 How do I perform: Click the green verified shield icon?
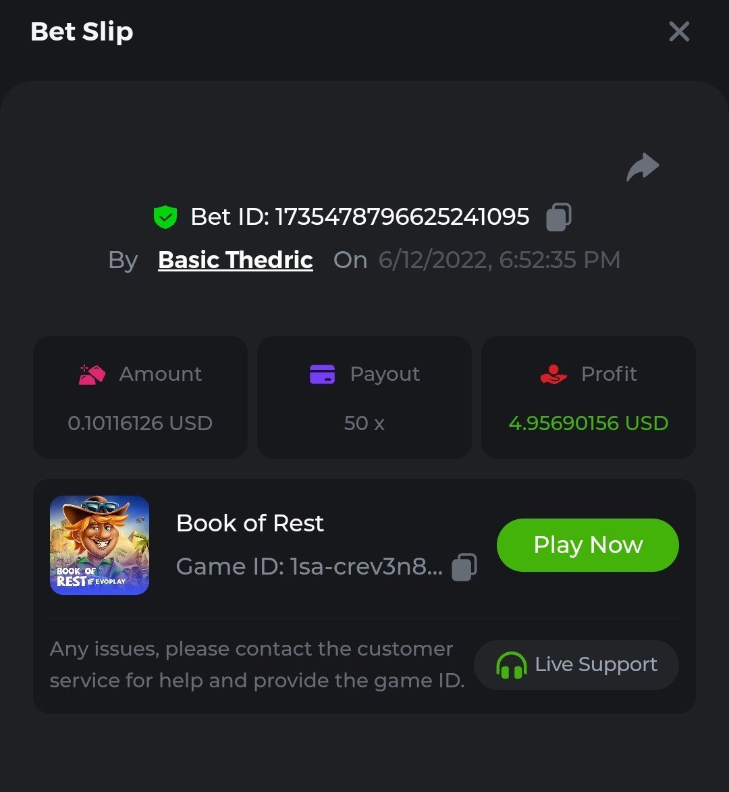pos(165,217)
